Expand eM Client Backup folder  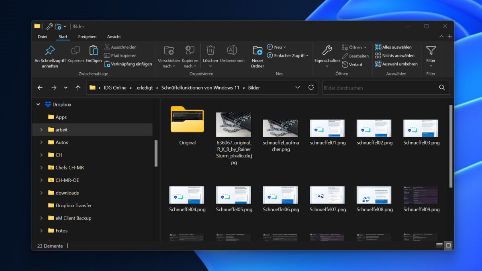41,218
